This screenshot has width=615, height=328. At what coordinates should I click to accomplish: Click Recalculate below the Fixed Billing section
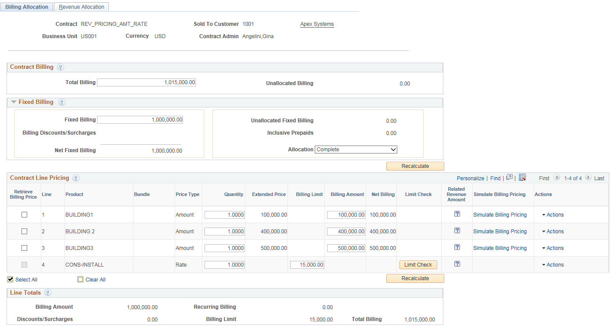coord(414,166)
